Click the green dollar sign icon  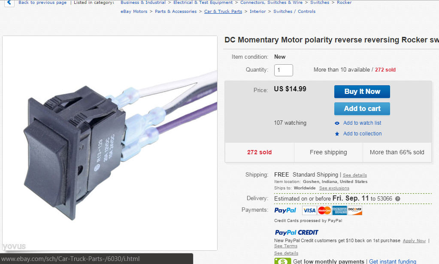click(x=282, y=261)
